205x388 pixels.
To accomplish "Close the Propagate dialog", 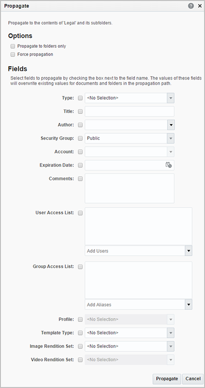I will [200, 6].
